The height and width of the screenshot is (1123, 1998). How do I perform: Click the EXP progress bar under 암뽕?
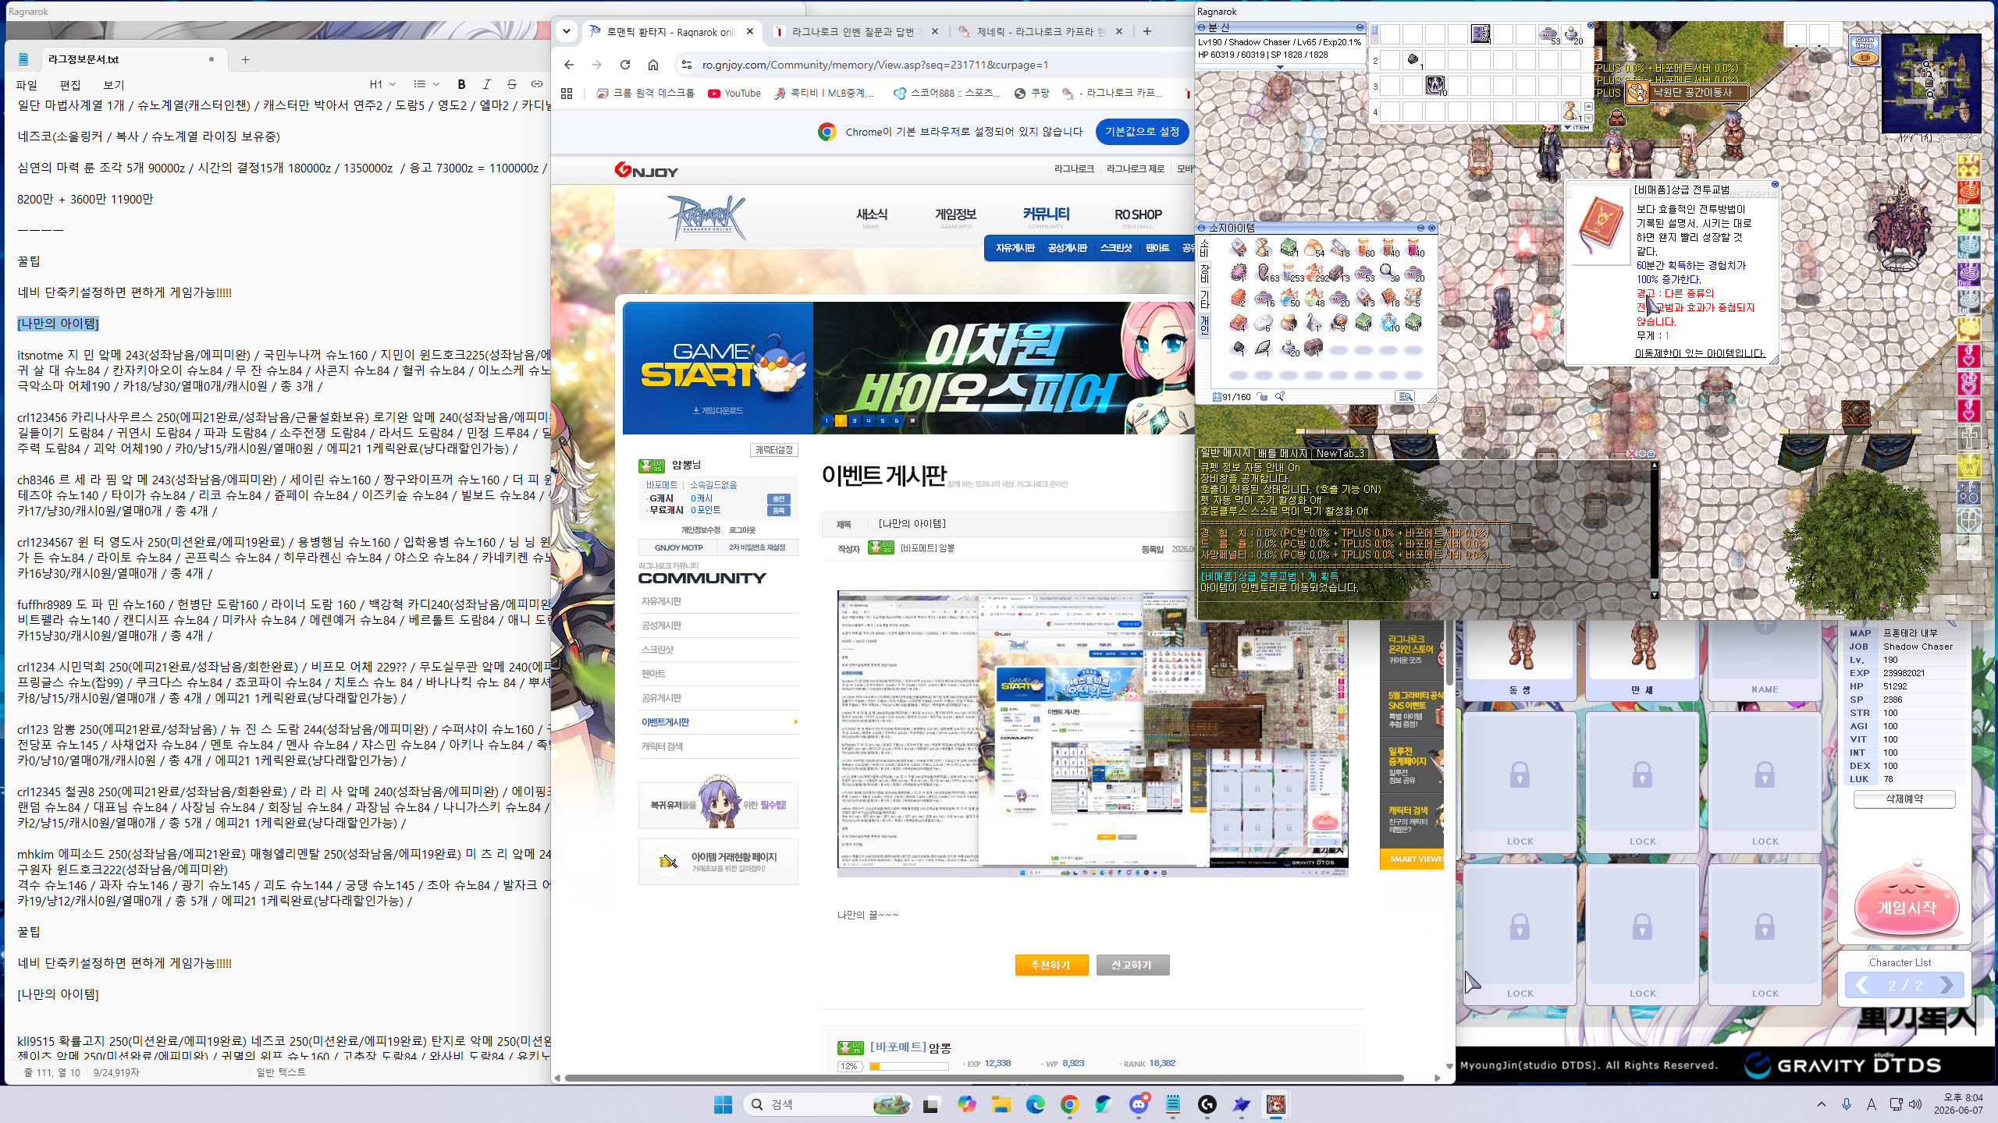pyautogui.click(x=908, y=1066)
